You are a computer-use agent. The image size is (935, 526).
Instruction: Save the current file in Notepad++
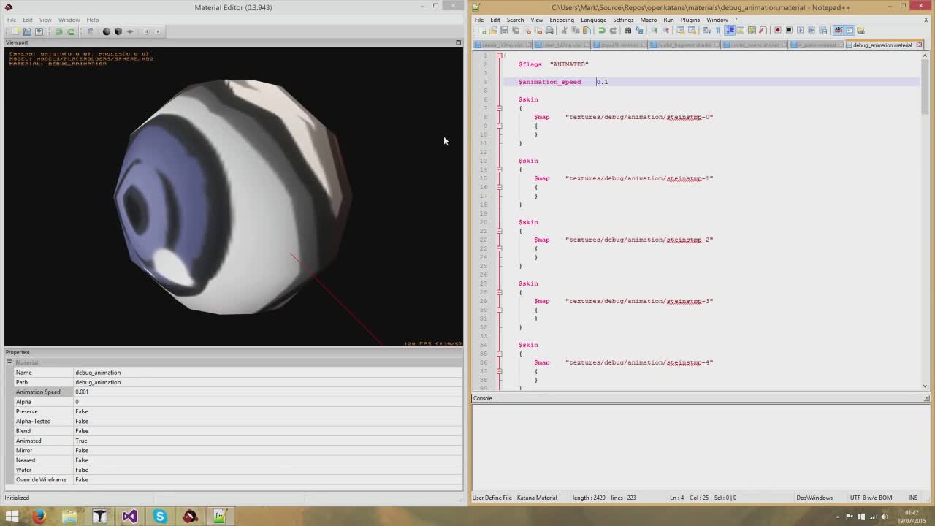[504, 31]
